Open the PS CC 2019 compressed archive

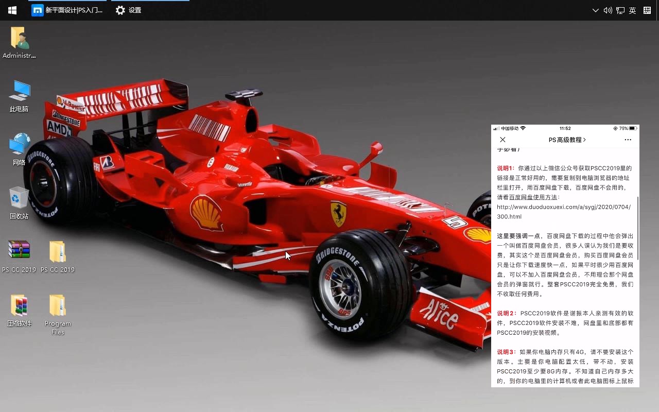tap(19, 252)
